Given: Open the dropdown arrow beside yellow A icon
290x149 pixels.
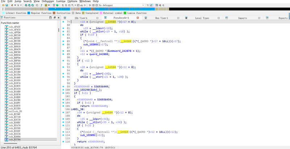Looking at the screenshot, I should point(49,5).
